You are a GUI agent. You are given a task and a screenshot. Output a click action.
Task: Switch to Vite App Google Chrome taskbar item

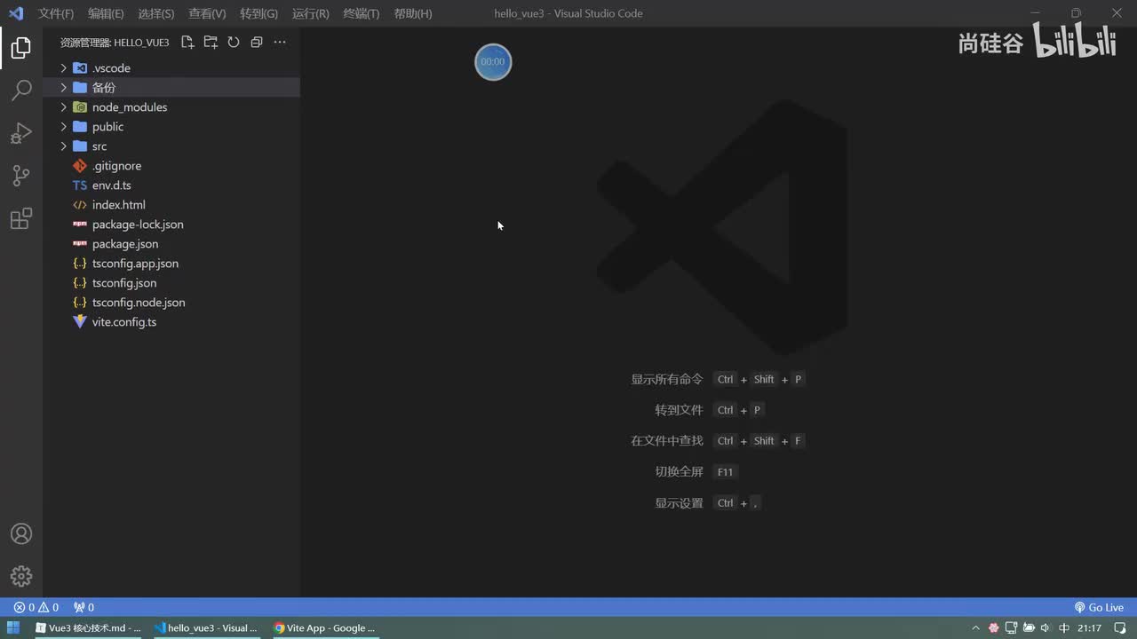(x=325, y=628)
